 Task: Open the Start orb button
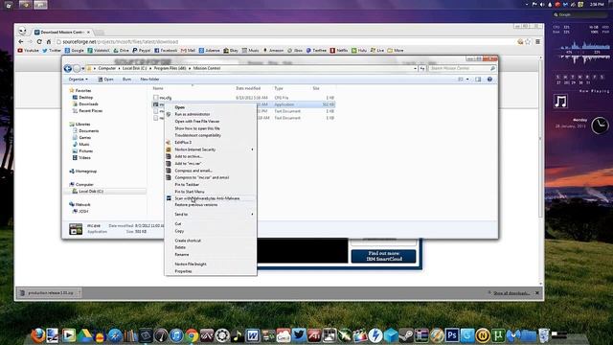click(9, 5)
